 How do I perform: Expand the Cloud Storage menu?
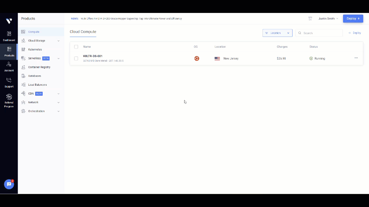pyautogui.click(x=37, y=41)
